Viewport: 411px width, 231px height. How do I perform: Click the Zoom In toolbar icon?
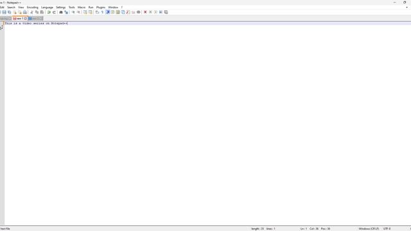point(73,12)
